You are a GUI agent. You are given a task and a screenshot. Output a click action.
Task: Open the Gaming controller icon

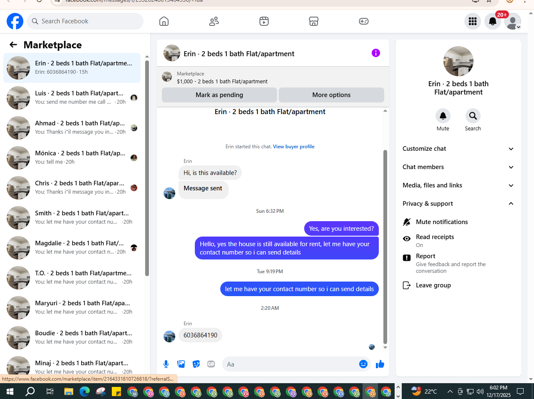point(364,21)
